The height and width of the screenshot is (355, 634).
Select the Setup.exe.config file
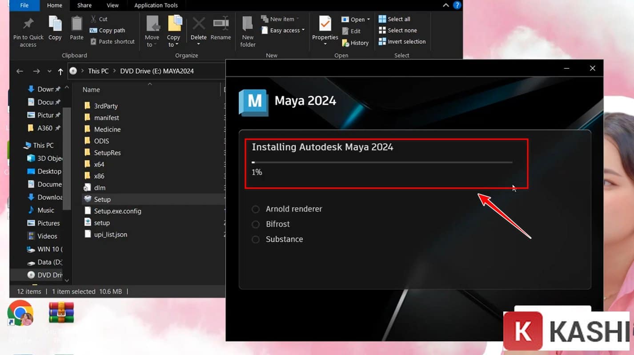point(117,211)
